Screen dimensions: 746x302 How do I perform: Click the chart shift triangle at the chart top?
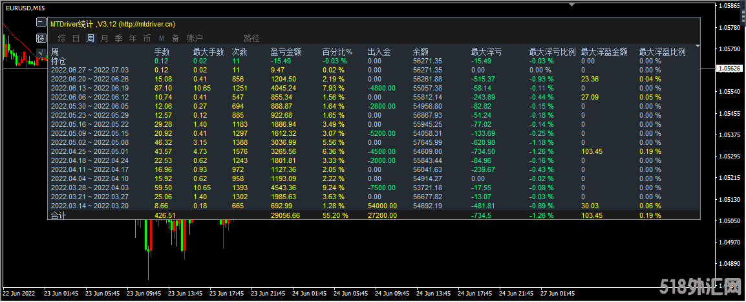click(571, 5)
